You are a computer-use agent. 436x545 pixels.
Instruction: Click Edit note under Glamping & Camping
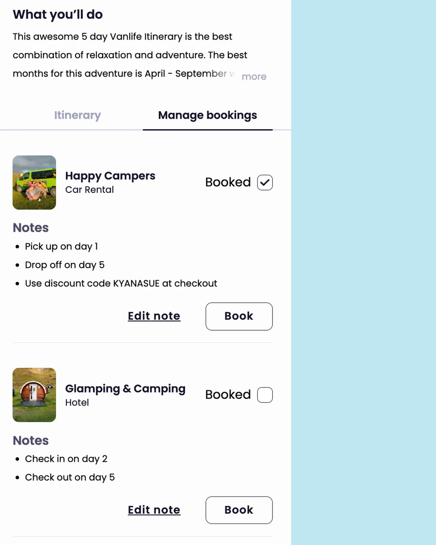click(x=154, y=510)
